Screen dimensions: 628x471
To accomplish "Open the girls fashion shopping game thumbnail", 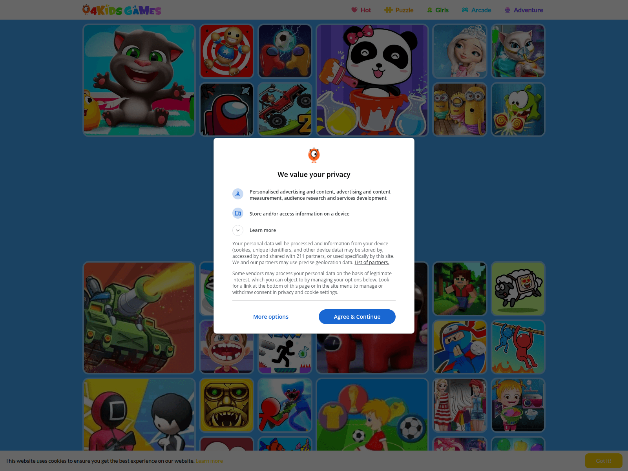I will (x=460, y=405).
